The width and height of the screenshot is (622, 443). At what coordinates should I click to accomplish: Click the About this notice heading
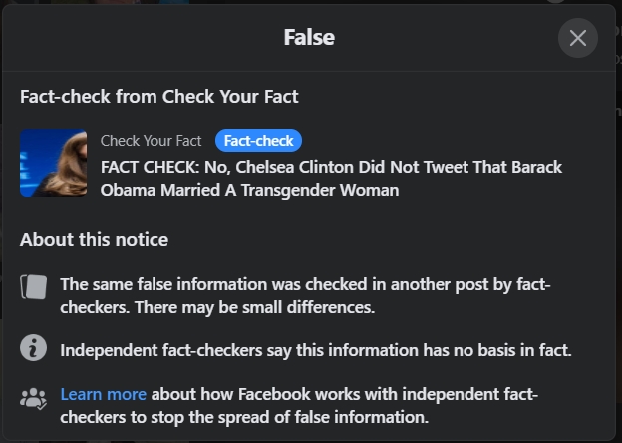tap(94, 239)
